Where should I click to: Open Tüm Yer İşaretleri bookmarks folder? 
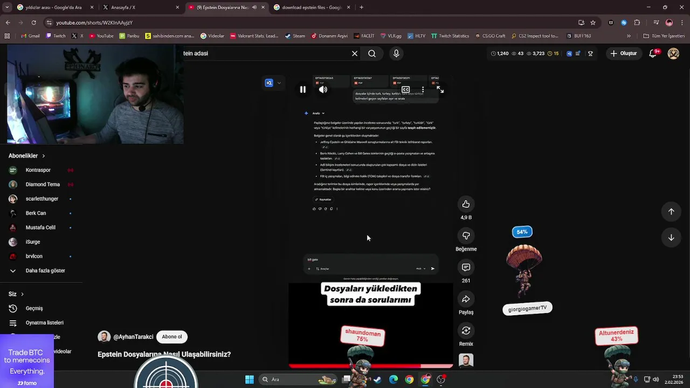pyautogui.click(x=664, y=36)
